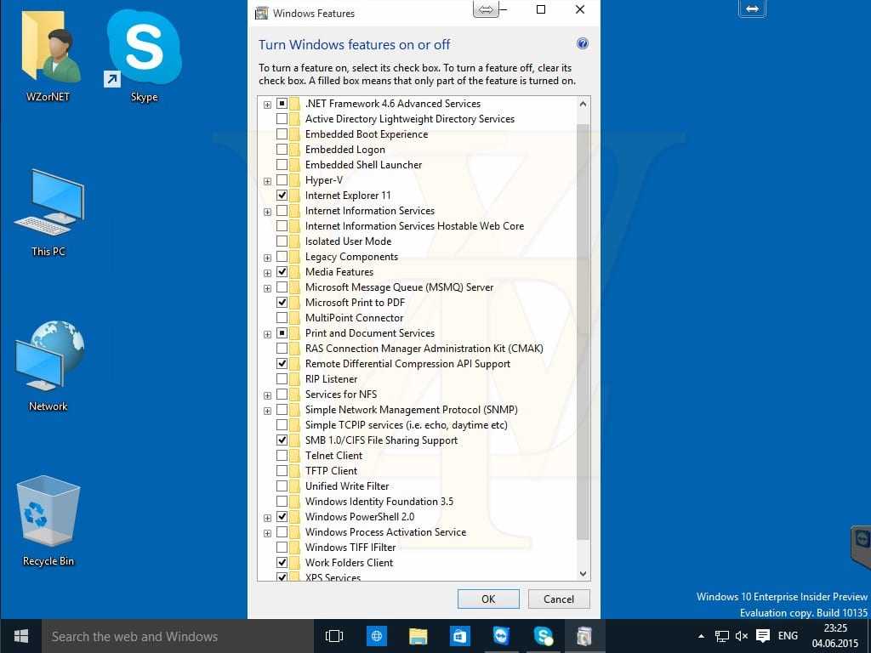The width and height of the screenshot is (871, 653).
Task: Enable the Telnet Client feature checkbox
Action: [x=282, y=456]
